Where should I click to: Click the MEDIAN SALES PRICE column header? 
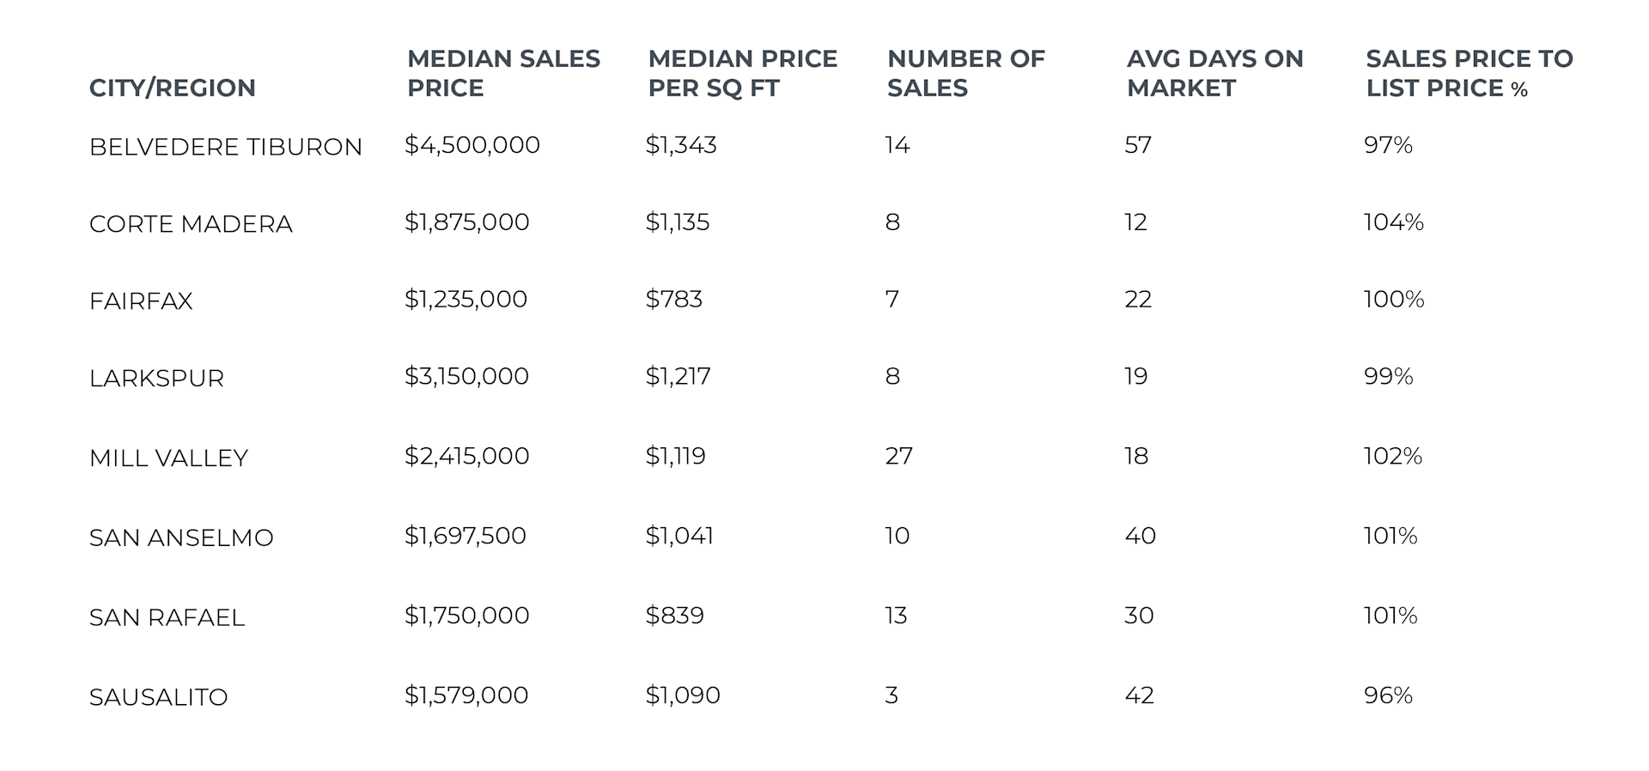coord(503,73)
